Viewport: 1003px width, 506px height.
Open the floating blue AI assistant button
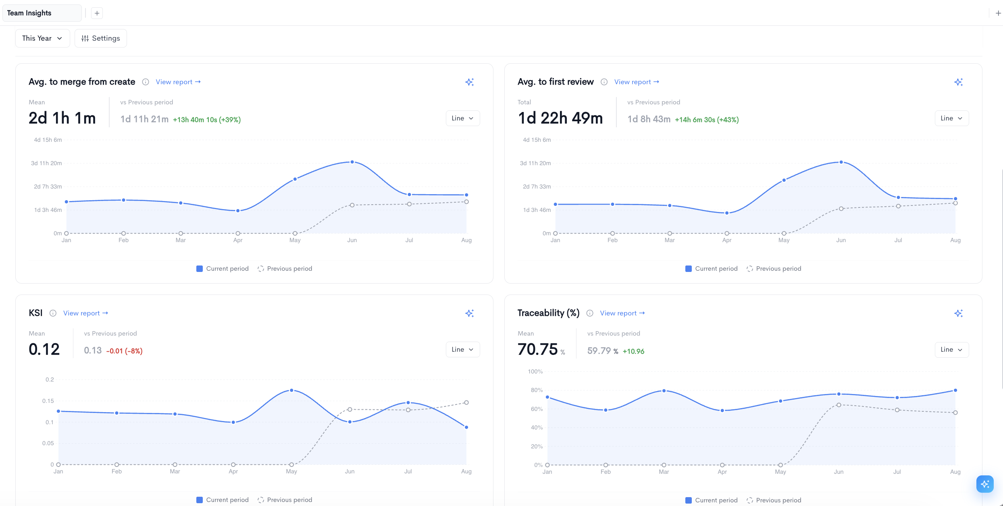985,484
